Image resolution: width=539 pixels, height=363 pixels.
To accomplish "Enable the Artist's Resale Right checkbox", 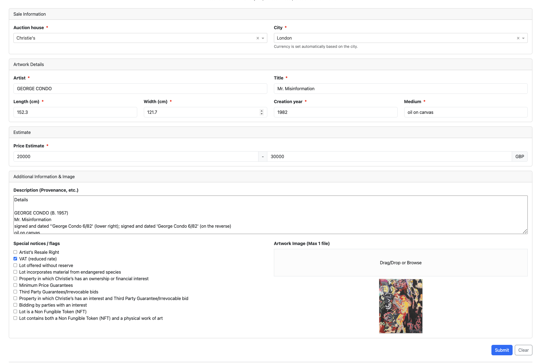I will (15, 252).
